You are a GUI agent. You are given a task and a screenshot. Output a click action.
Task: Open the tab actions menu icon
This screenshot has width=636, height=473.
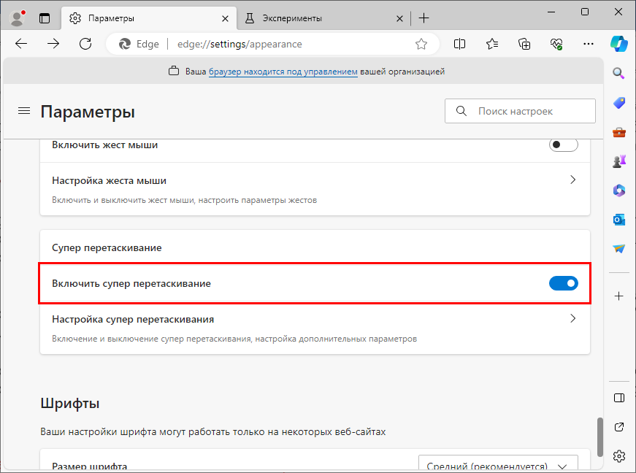click(x=45, y=18)
